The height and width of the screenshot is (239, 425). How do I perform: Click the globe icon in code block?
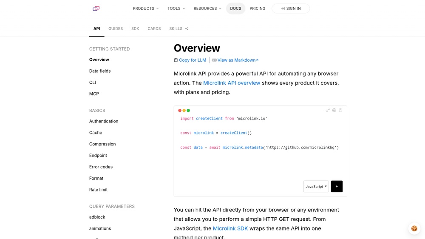(334, 111)
